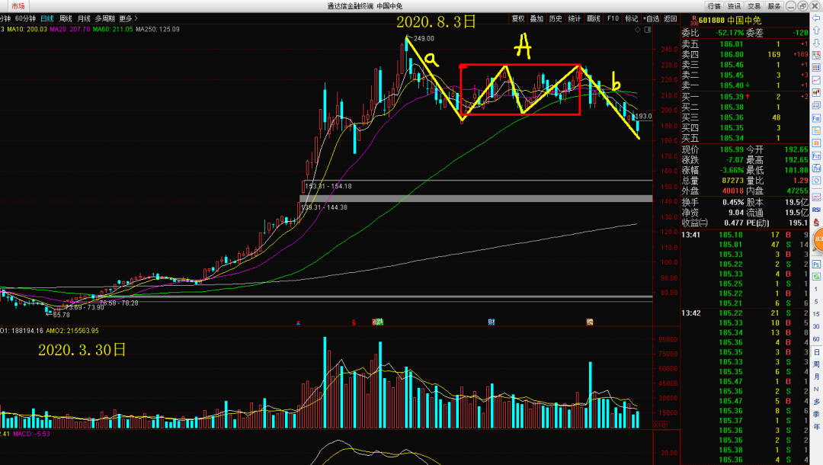Open the 统计 statistics button
Viewport: 823px width, 465px height.
[x=575, y=18]
